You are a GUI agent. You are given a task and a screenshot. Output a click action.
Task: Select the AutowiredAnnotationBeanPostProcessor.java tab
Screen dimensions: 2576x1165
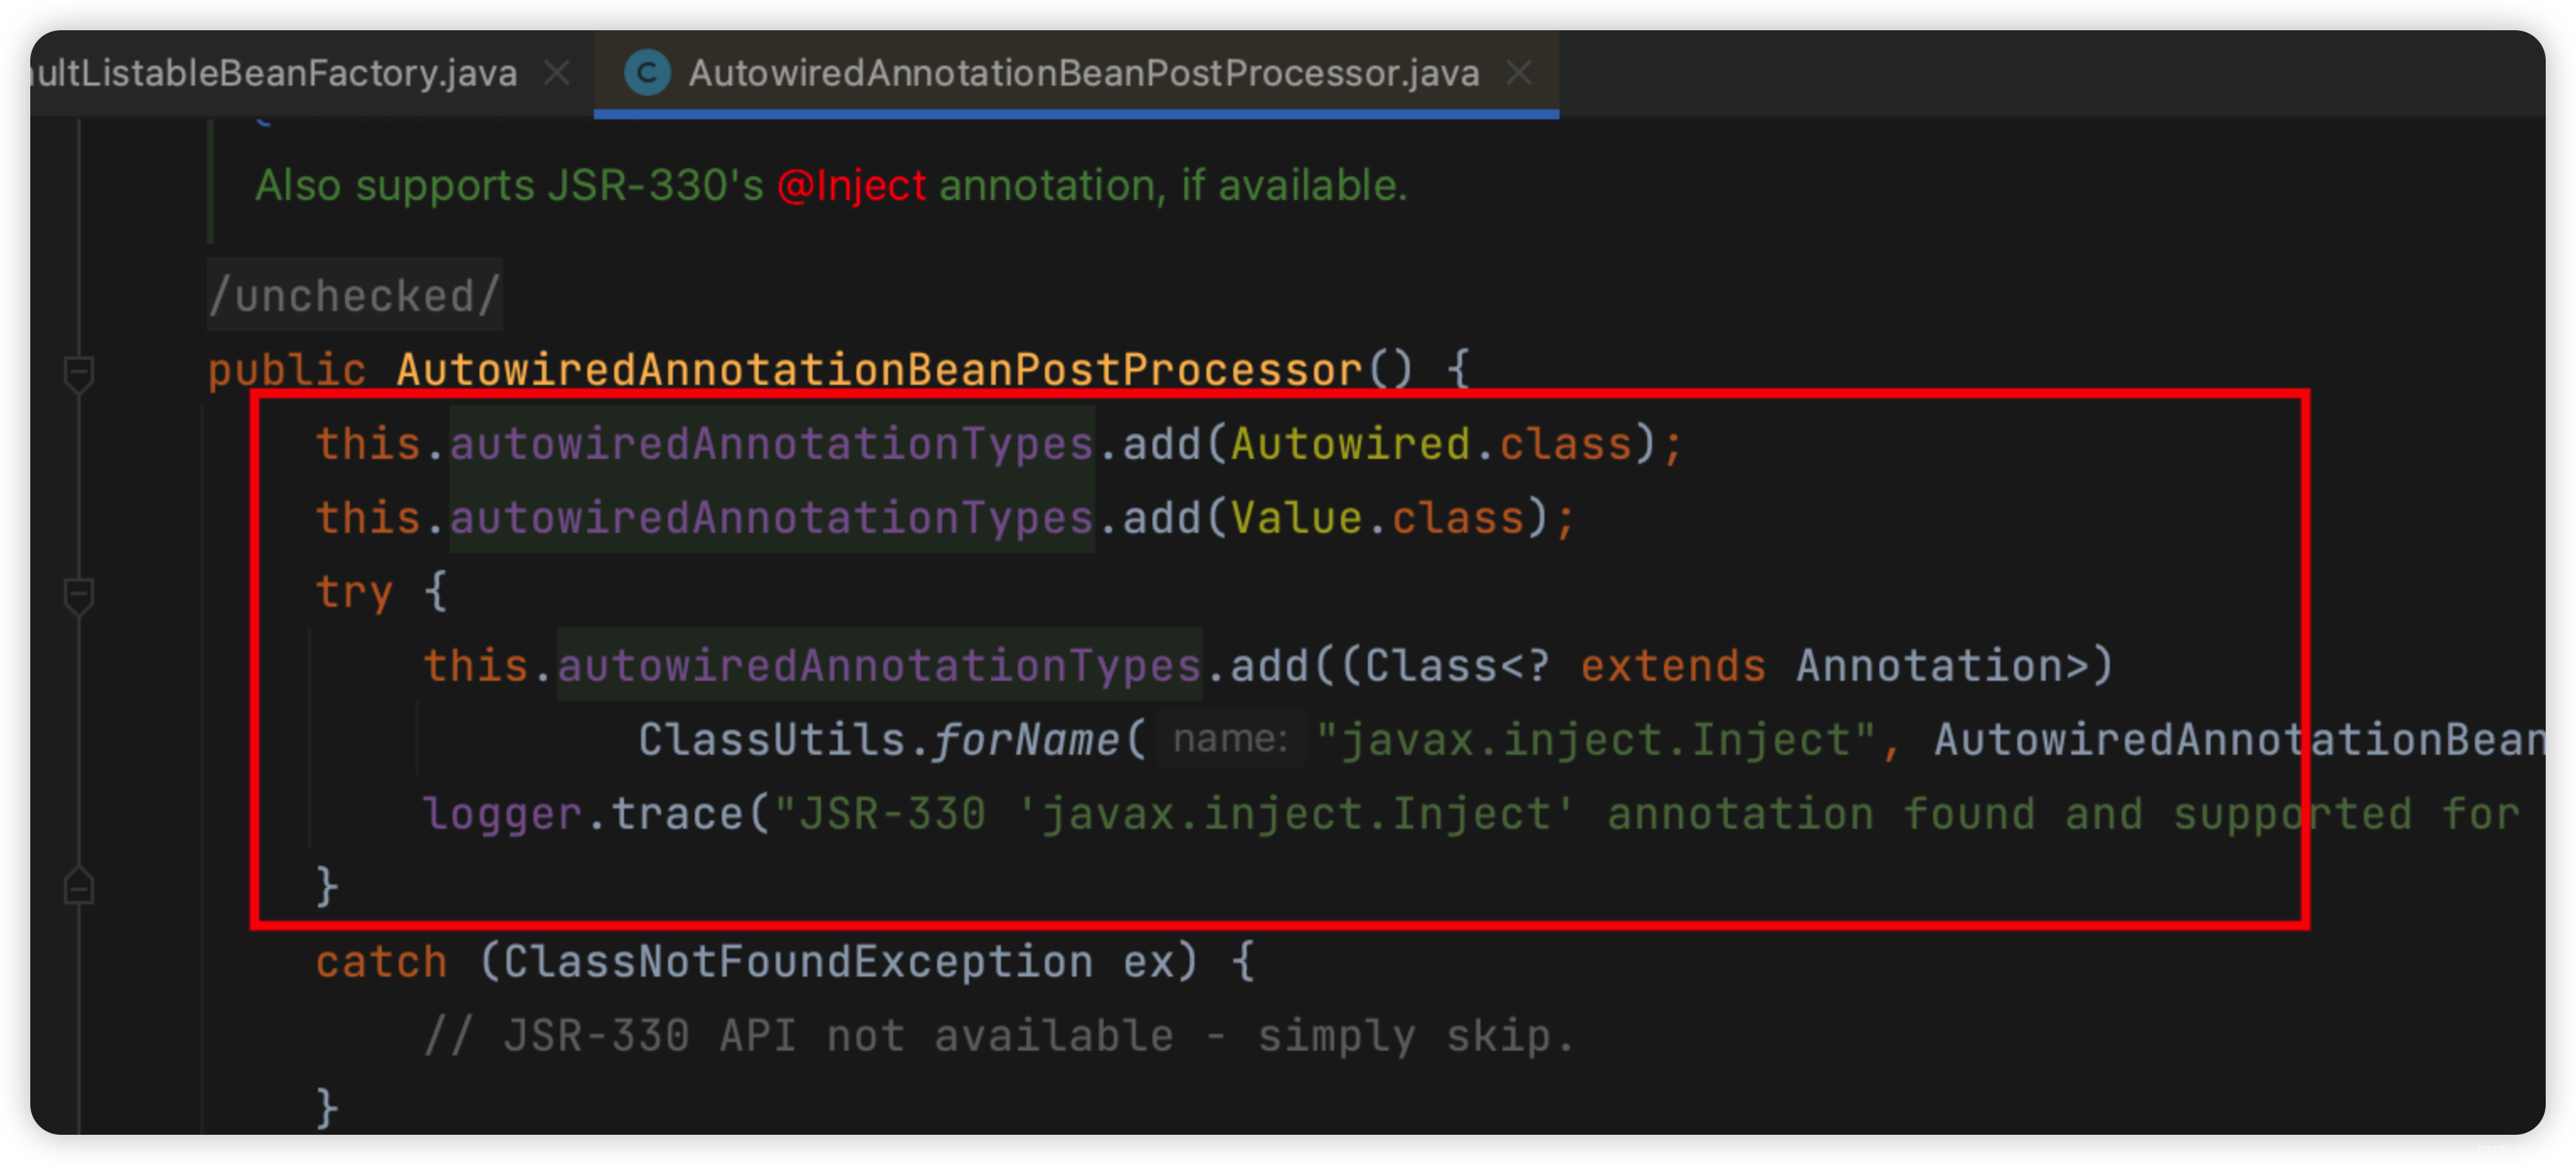coord(1082,73)
